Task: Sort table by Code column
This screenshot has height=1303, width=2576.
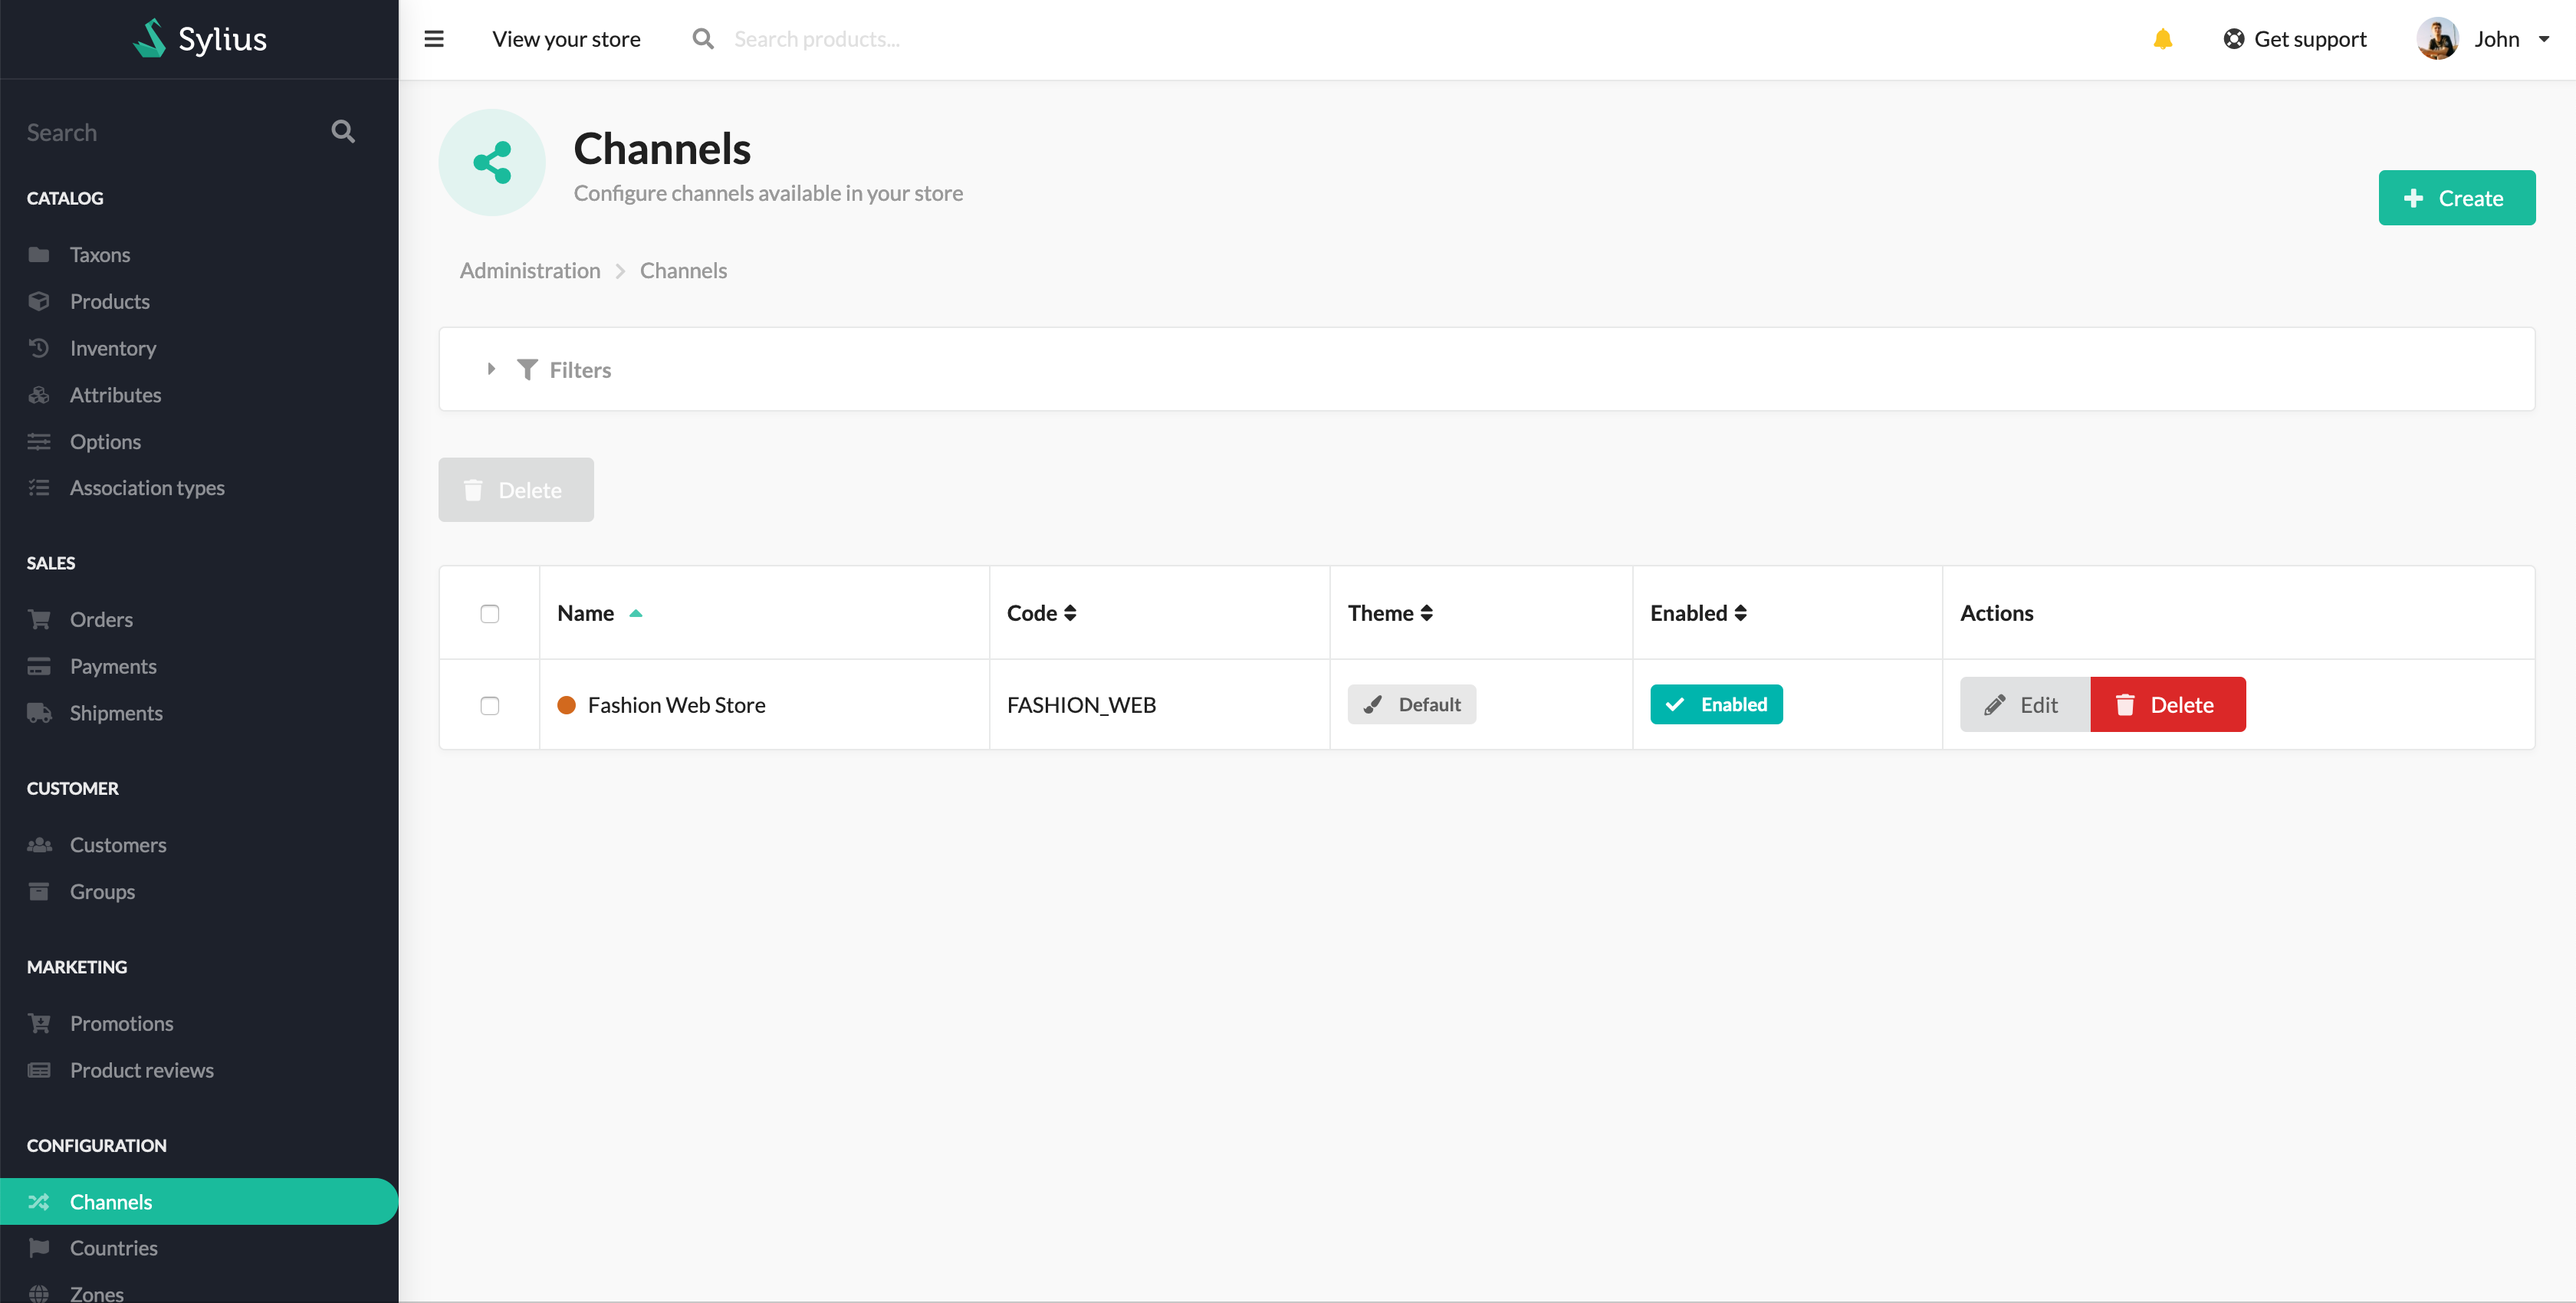Action: tap(1041, 613)
